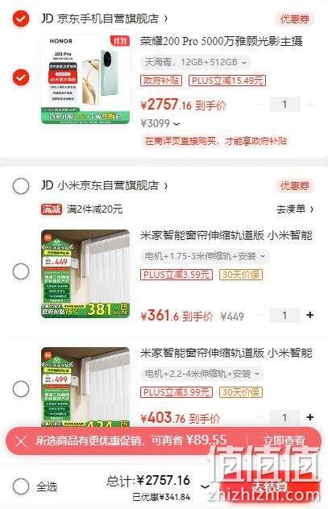Viewport: 328px width, 509px height.
Task: Tap the 去凑单 link
Action: pos(295,209)
